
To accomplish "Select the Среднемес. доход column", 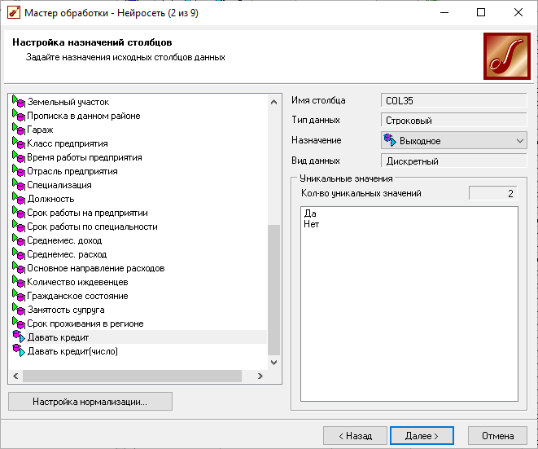I will click(64, 240).
